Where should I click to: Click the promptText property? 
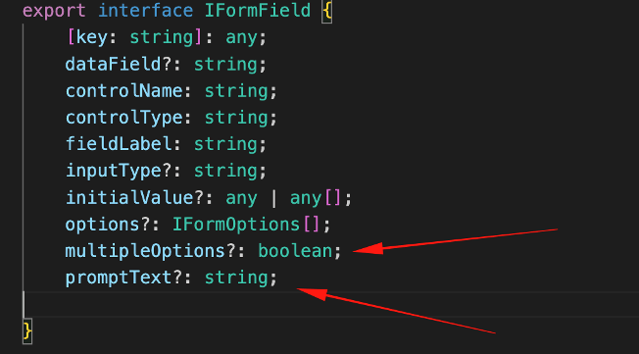(119, 278)
